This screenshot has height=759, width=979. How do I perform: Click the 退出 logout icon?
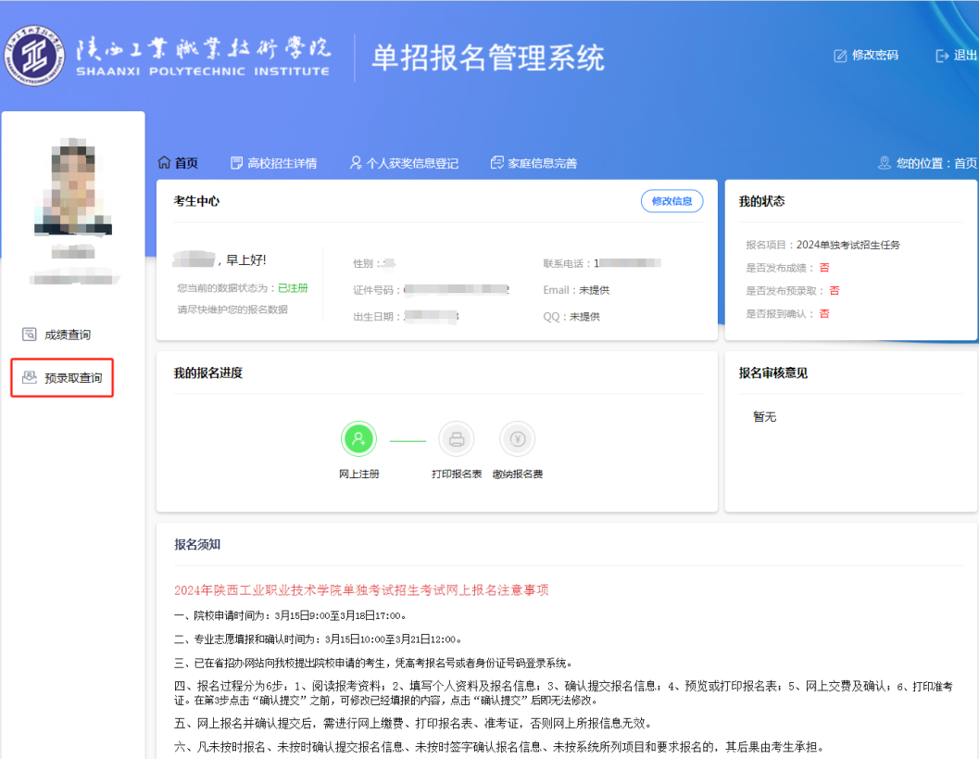942,56
